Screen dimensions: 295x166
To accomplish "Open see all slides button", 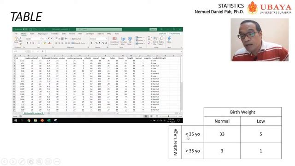I will coord(31,161).
